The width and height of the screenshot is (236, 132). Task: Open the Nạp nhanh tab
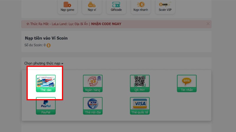(141, 7)
